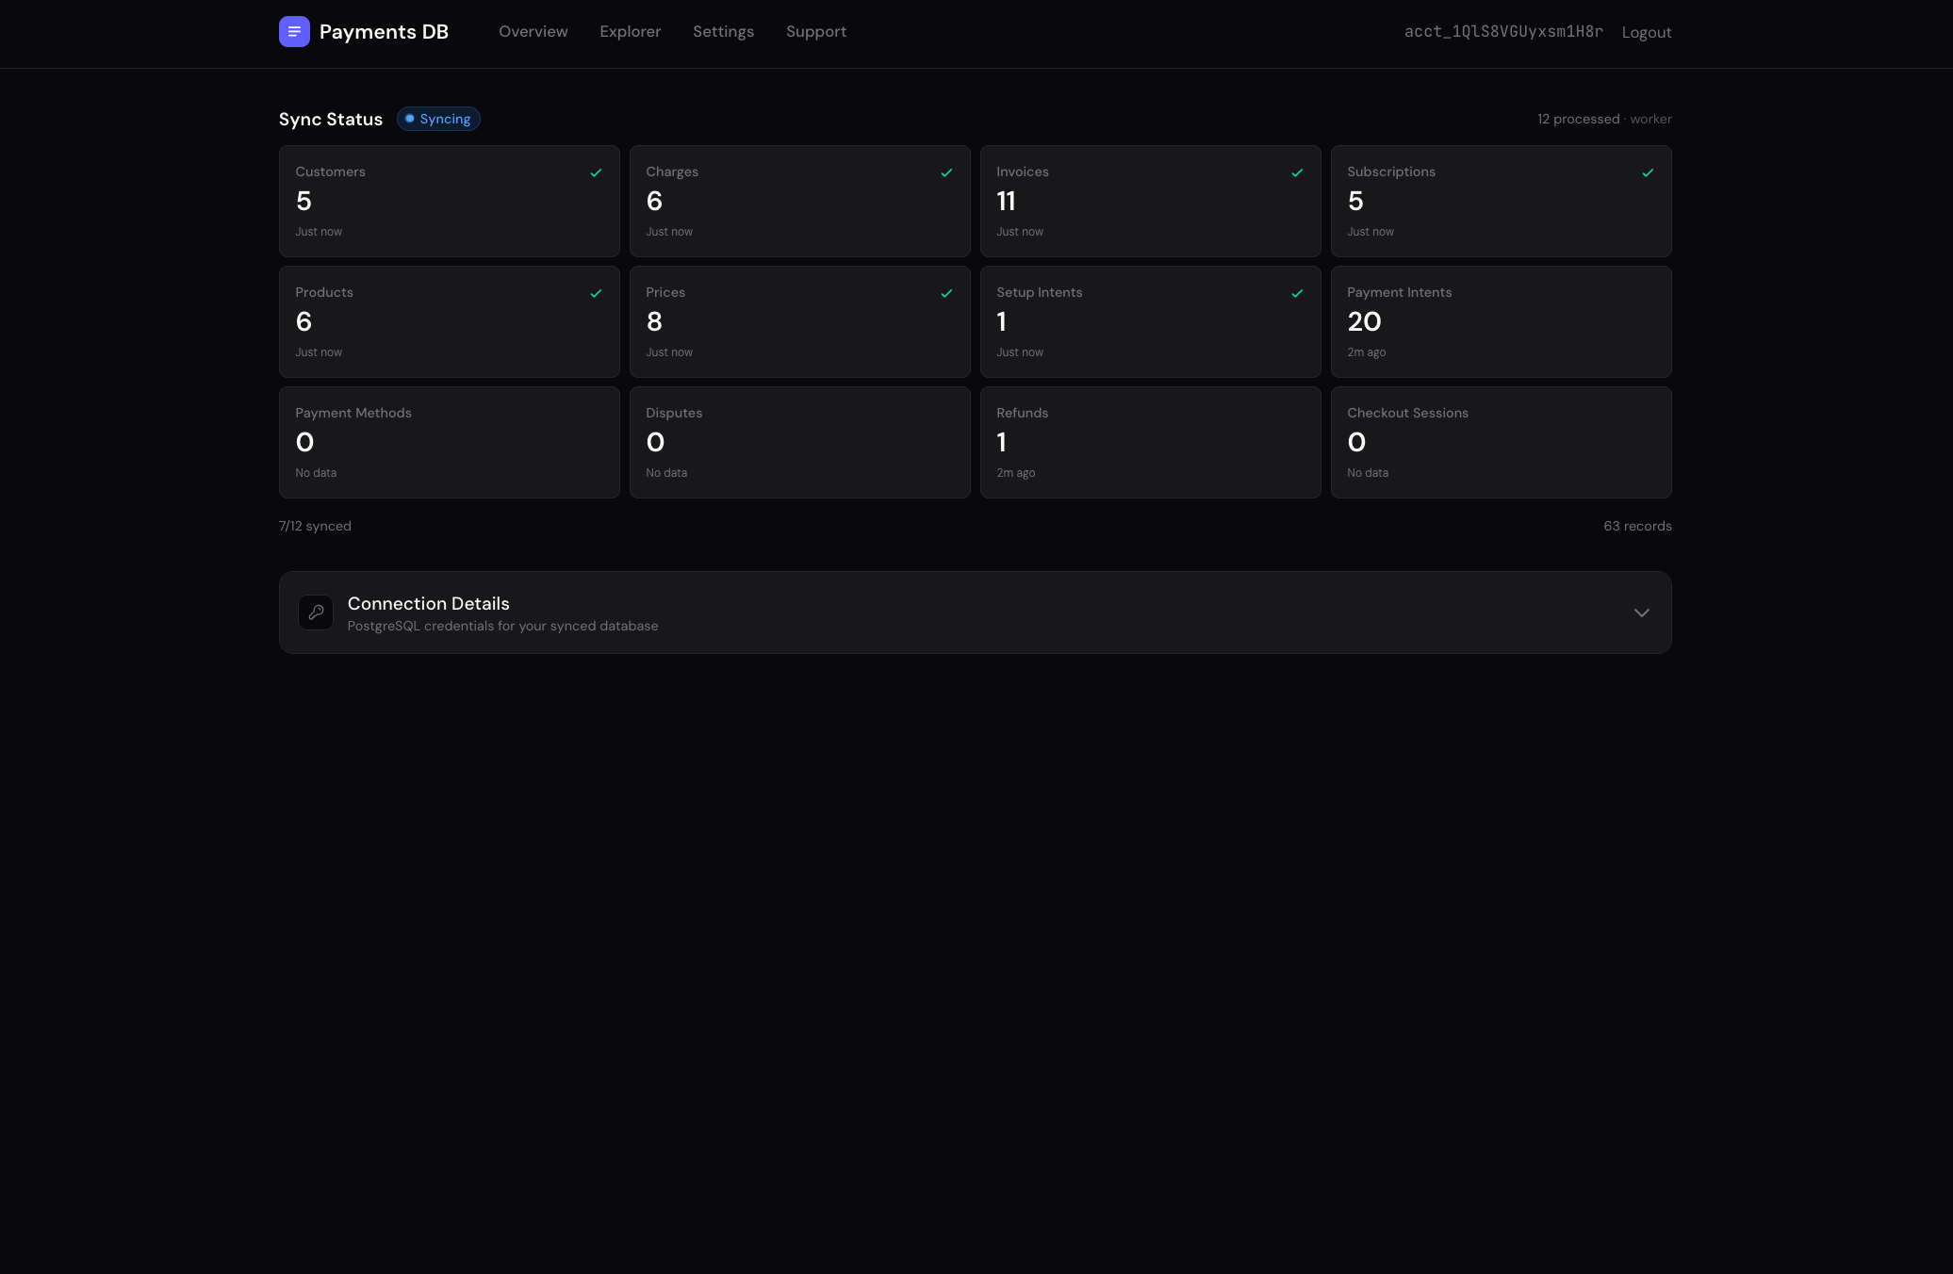Screen dimensions: 1953x1274
Task: Click the checkmark on the Setup Intents card
Action: click(x=1297, y=293)
